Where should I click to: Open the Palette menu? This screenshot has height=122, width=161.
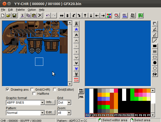coord(20,10)
